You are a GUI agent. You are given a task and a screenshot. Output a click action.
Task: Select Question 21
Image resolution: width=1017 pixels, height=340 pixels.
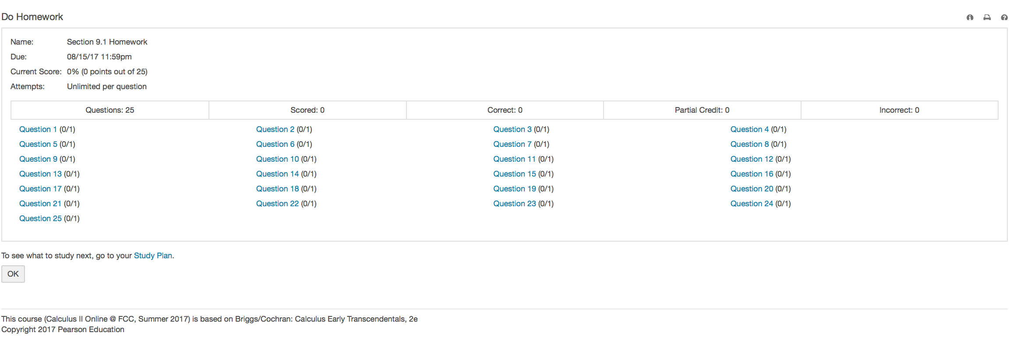tap(40, 204)
